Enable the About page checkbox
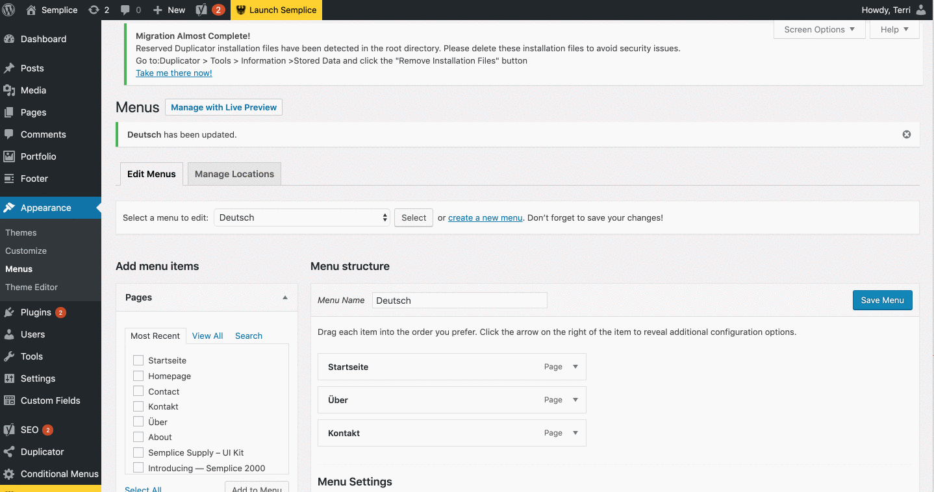 [138, 437]
